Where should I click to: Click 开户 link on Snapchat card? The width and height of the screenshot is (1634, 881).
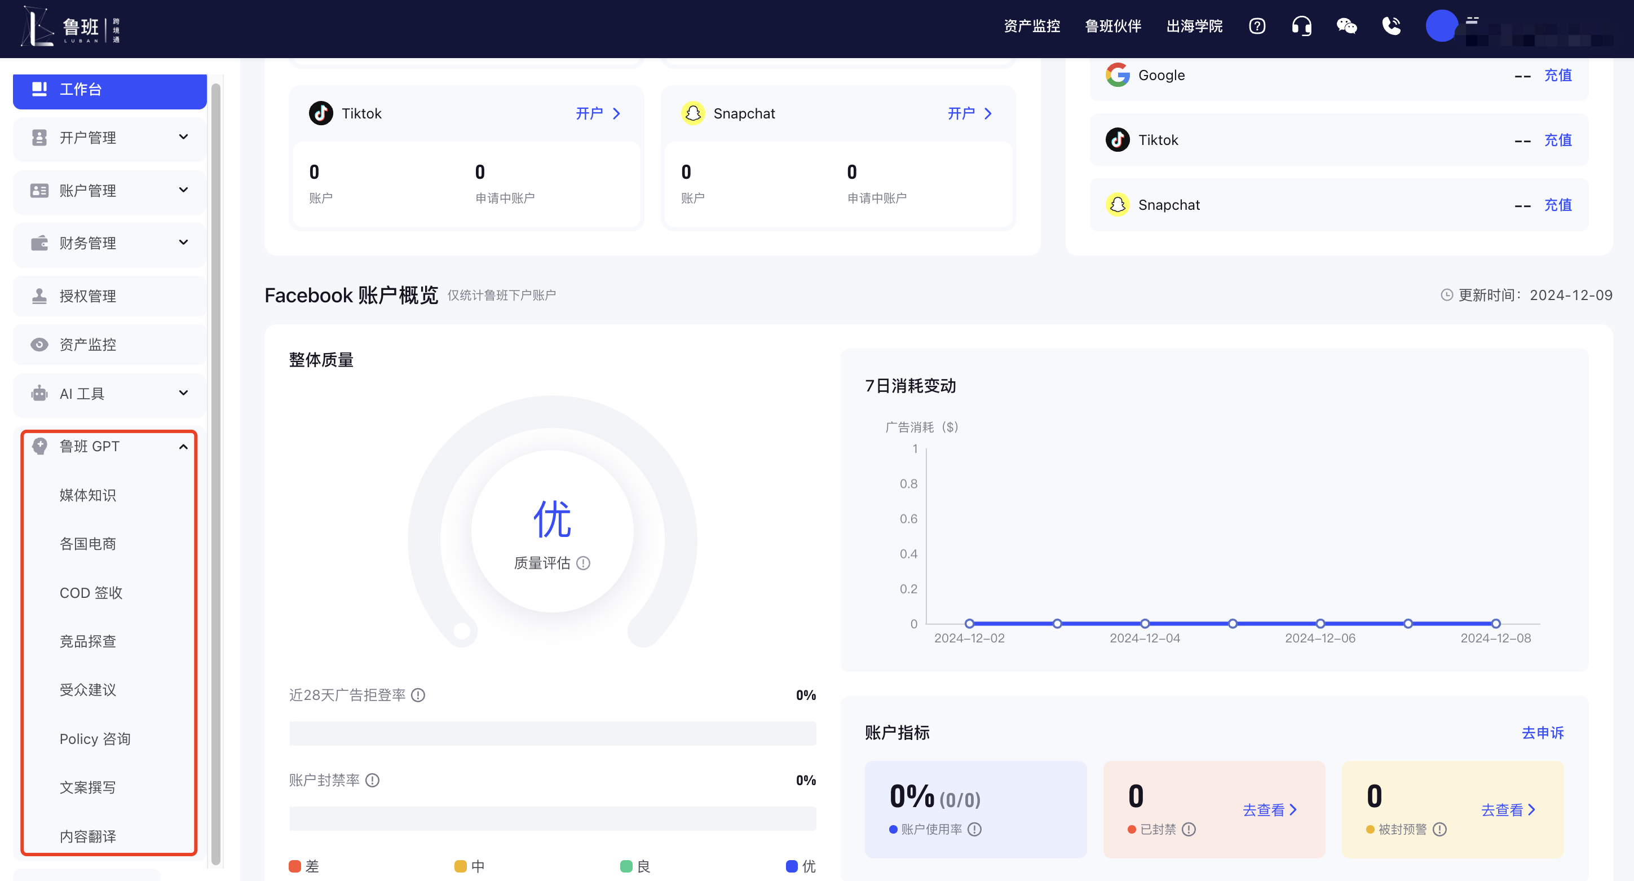[x=969, y=113]
